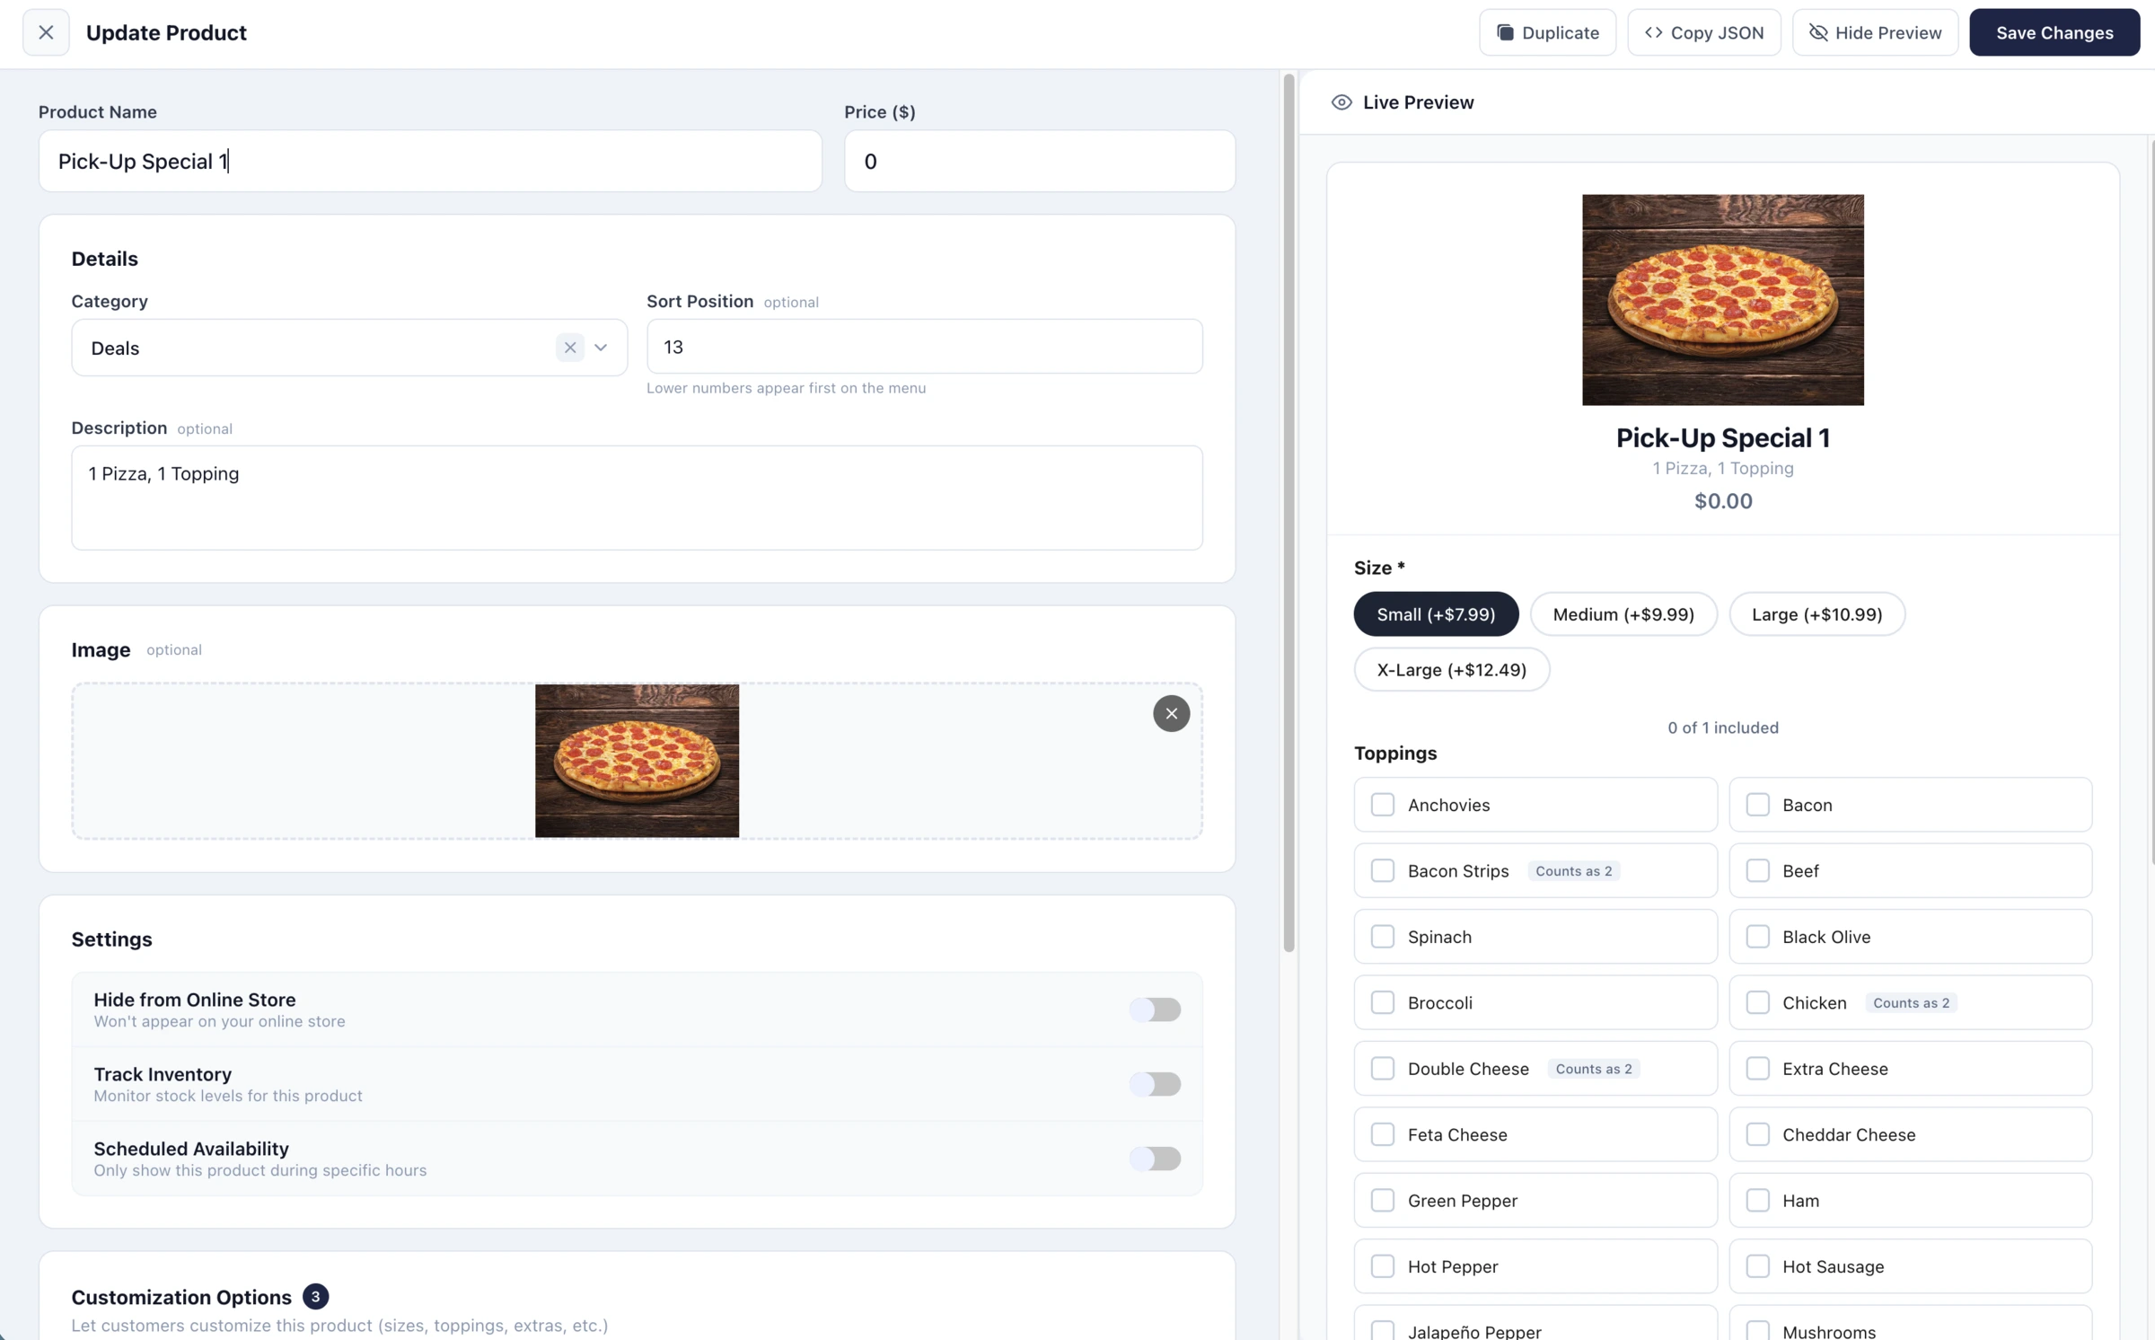Enable Track Inventory switch
Viewport: 2155px width, 1340px height.
(1155, 1084)
